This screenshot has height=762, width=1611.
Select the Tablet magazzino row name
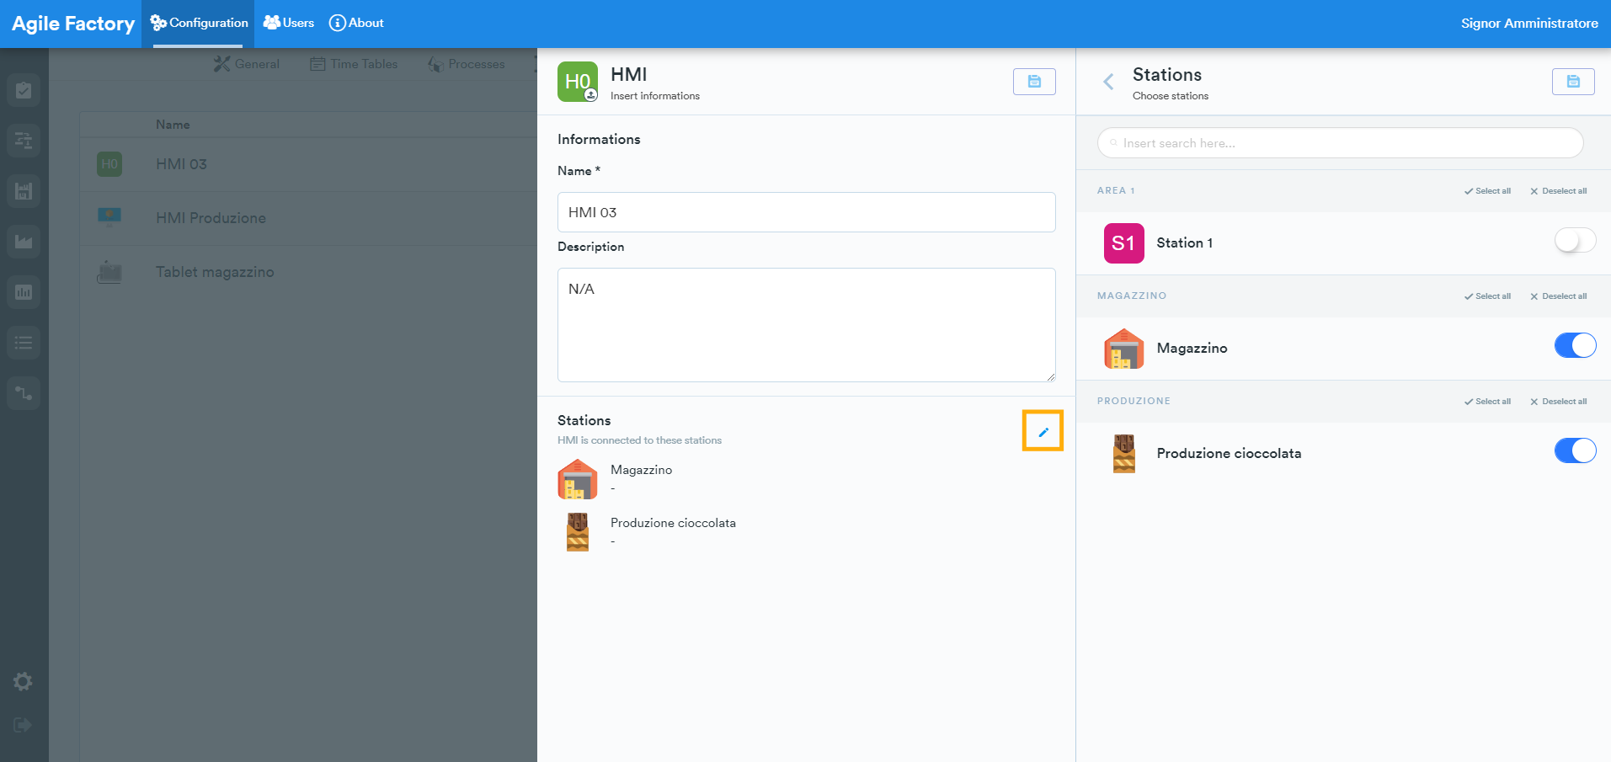point(215,272)
